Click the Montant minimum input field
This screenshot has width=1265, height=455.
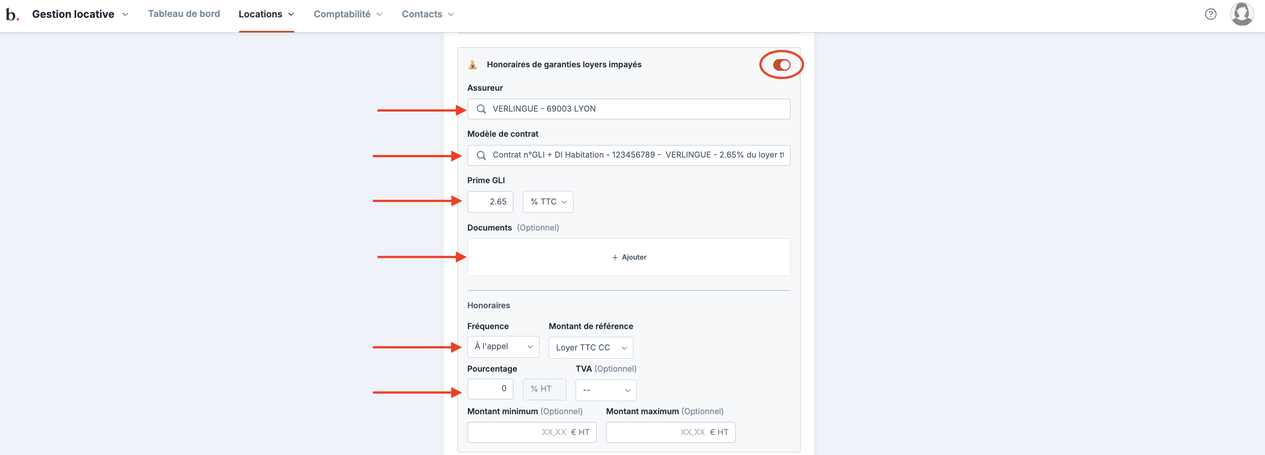(531, 432)
